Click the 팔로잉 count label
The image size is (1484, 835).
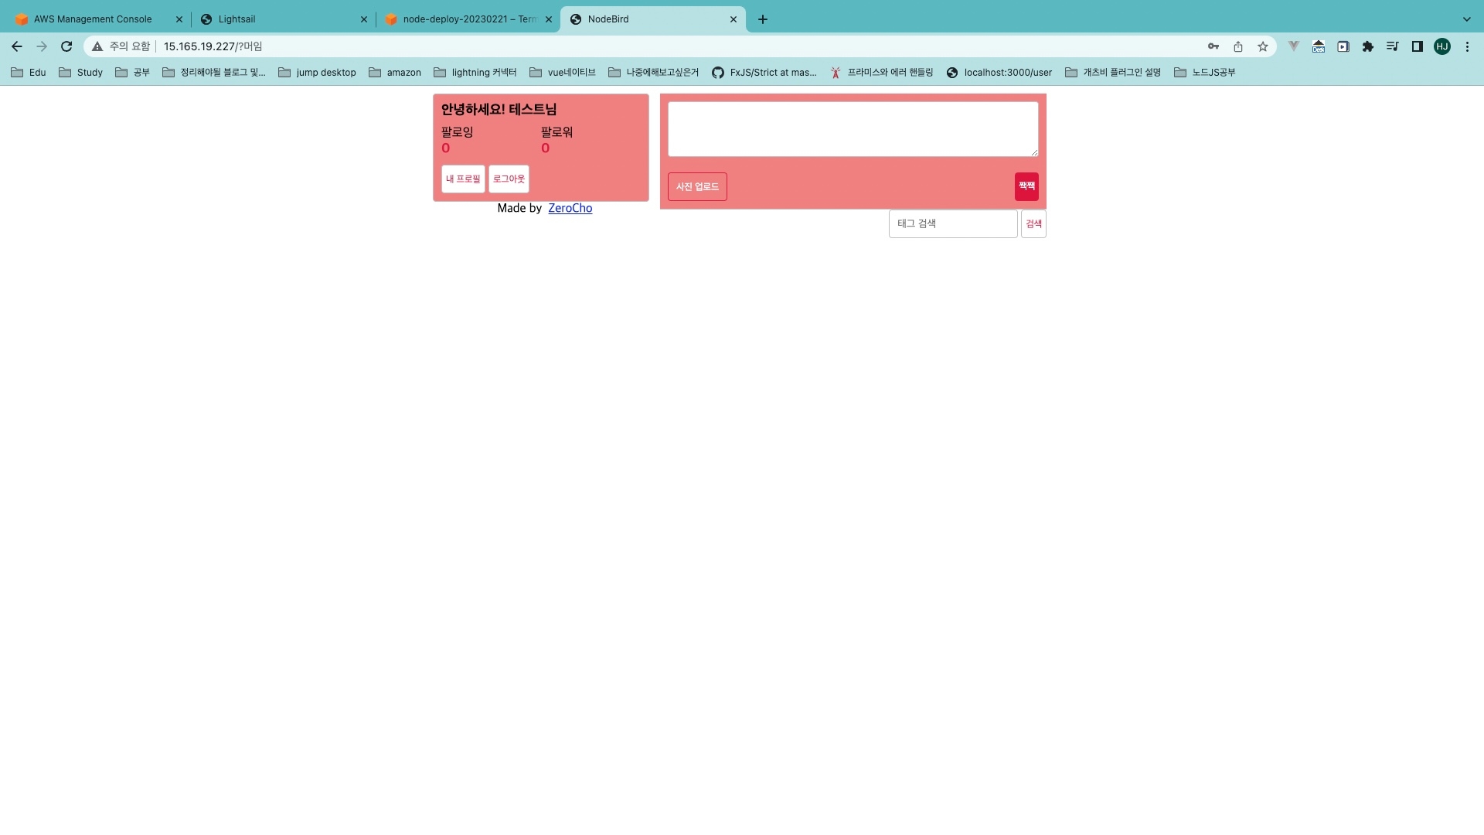457,132
